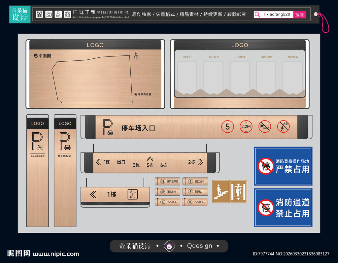Click the magenta magnifier search icon
Viewport: 338px width, 263px height.
pos(257,15)
